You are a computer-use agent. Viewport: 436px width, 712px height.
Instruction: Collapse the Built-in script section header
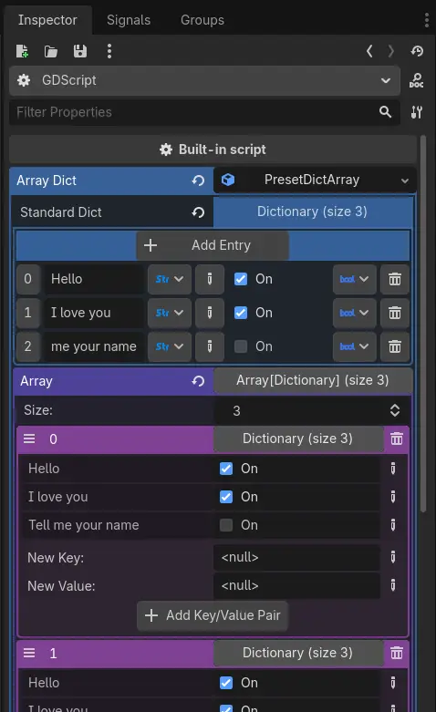(213, 150)
